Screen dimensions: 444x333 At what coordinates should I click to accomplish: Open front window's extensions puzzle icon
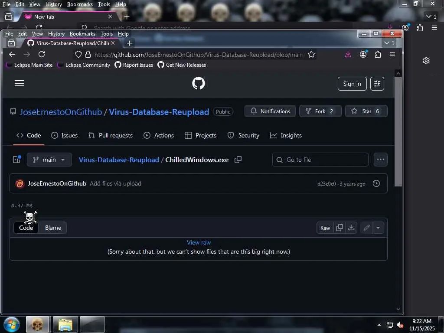(378, 54)
